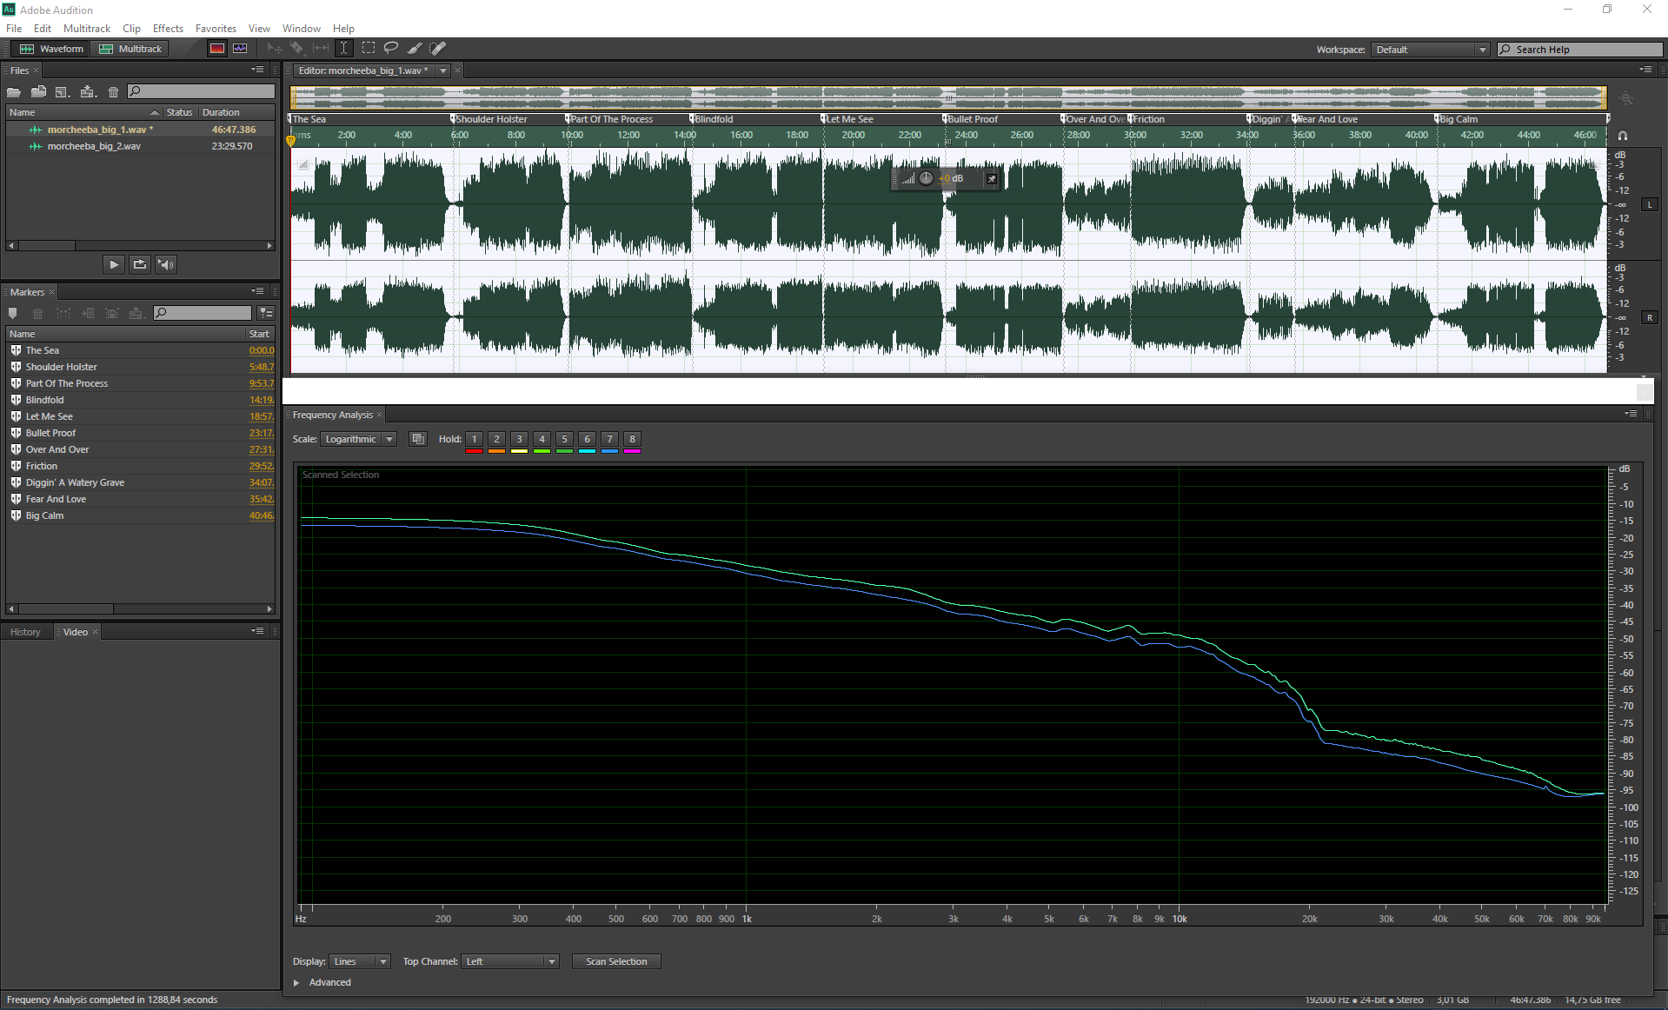
Task: Open the Editor file selector dropdown
Action: coord(442,70)
